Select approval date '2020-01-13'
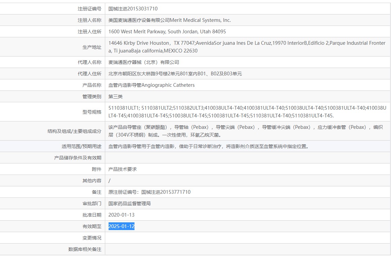This screenshot has height=259, width=391. click(x=121, y=215)
